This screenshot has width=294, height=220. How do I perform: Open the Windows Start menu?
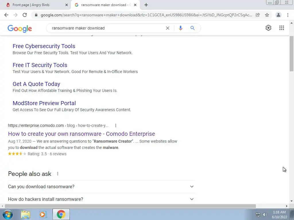point(7,215)
